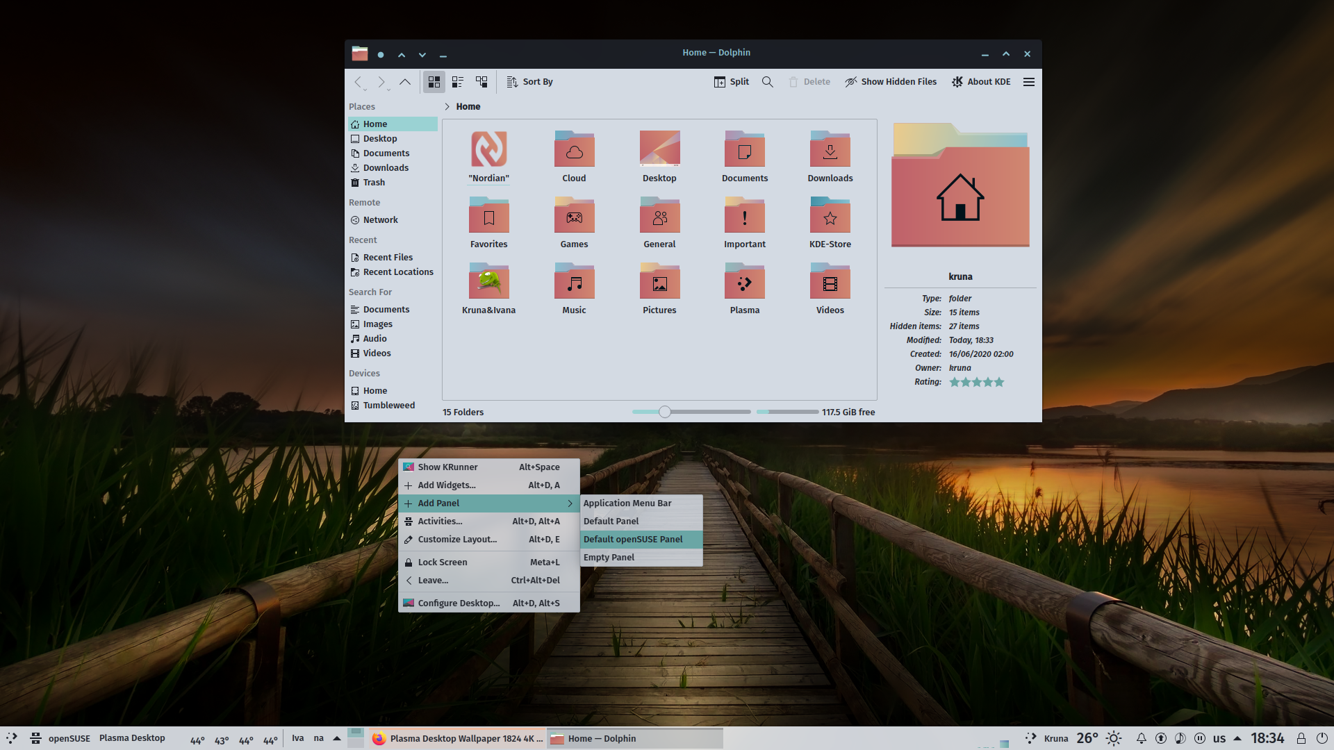
Task: Select the Videos folder in grid
Action: point(830,281)
